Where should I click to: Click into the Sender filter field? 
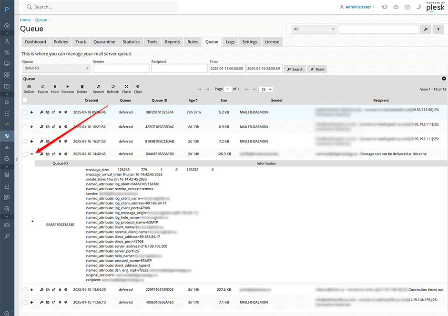point(121,69)
